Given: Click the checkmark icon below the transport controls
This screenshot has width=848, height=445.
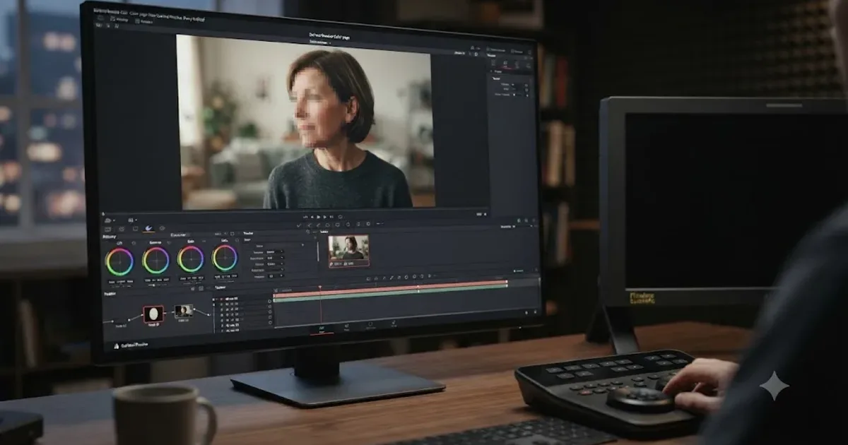Looking at the screenshot, I should pos(299,225).
